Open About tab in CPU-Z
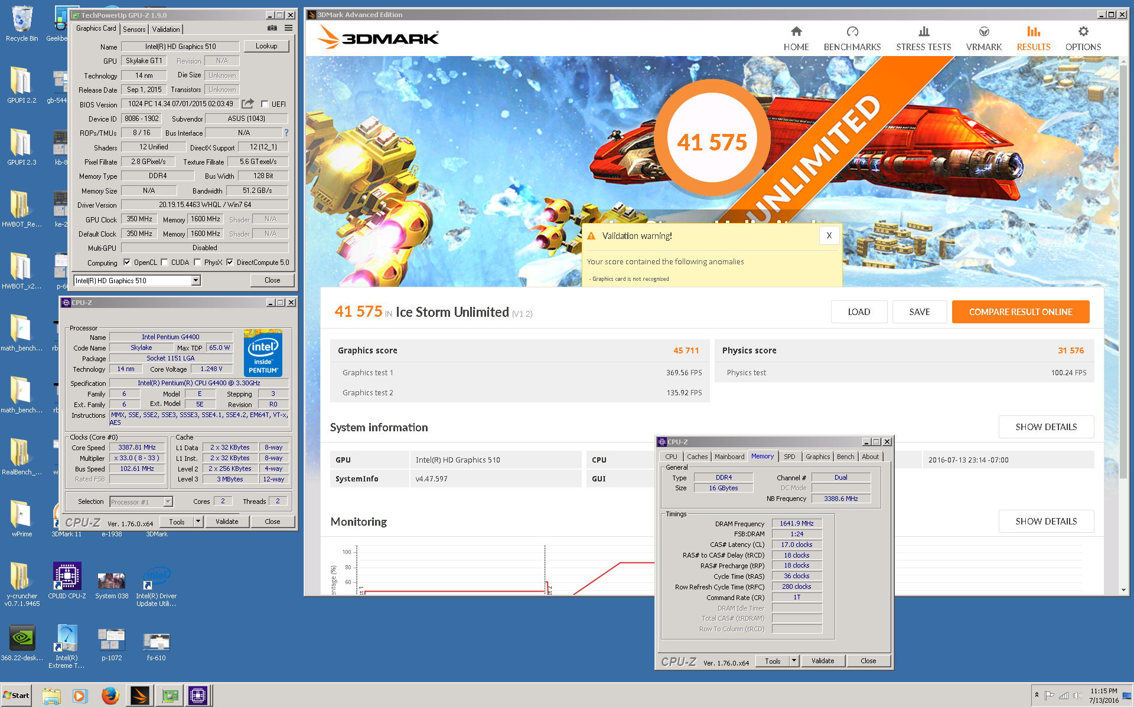Image resolution: width=1134 pixels, height=708 pixels. tap(870, 457)
